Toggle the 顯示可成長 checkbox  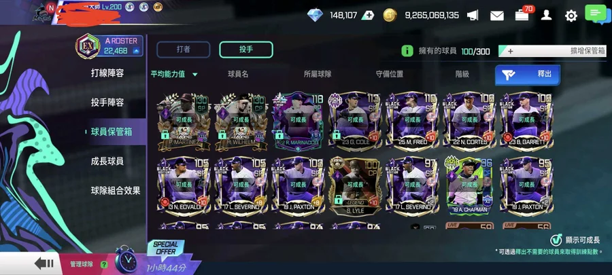coord(556,240)
